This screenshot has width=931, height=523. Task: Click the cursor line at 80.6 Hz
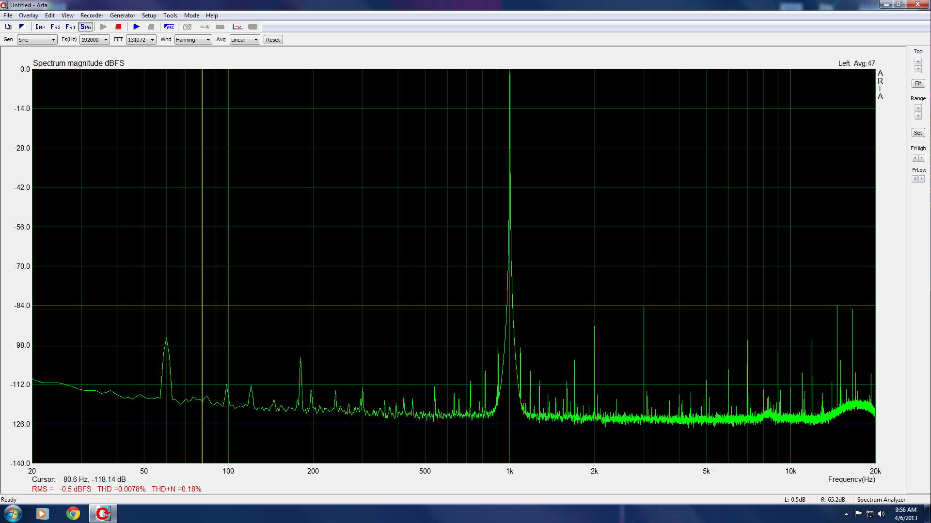click(x=202, y=266)
